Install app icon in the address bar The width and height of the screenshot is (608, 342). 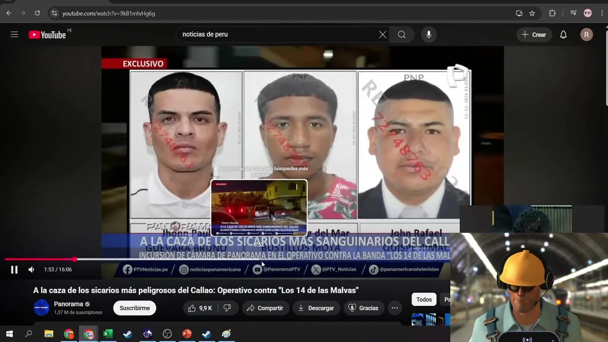(519, 13)
